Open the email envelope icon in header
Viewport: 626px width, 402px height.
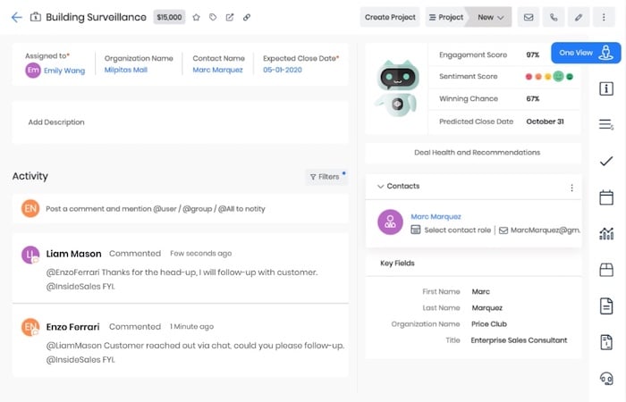coord(529,17)
